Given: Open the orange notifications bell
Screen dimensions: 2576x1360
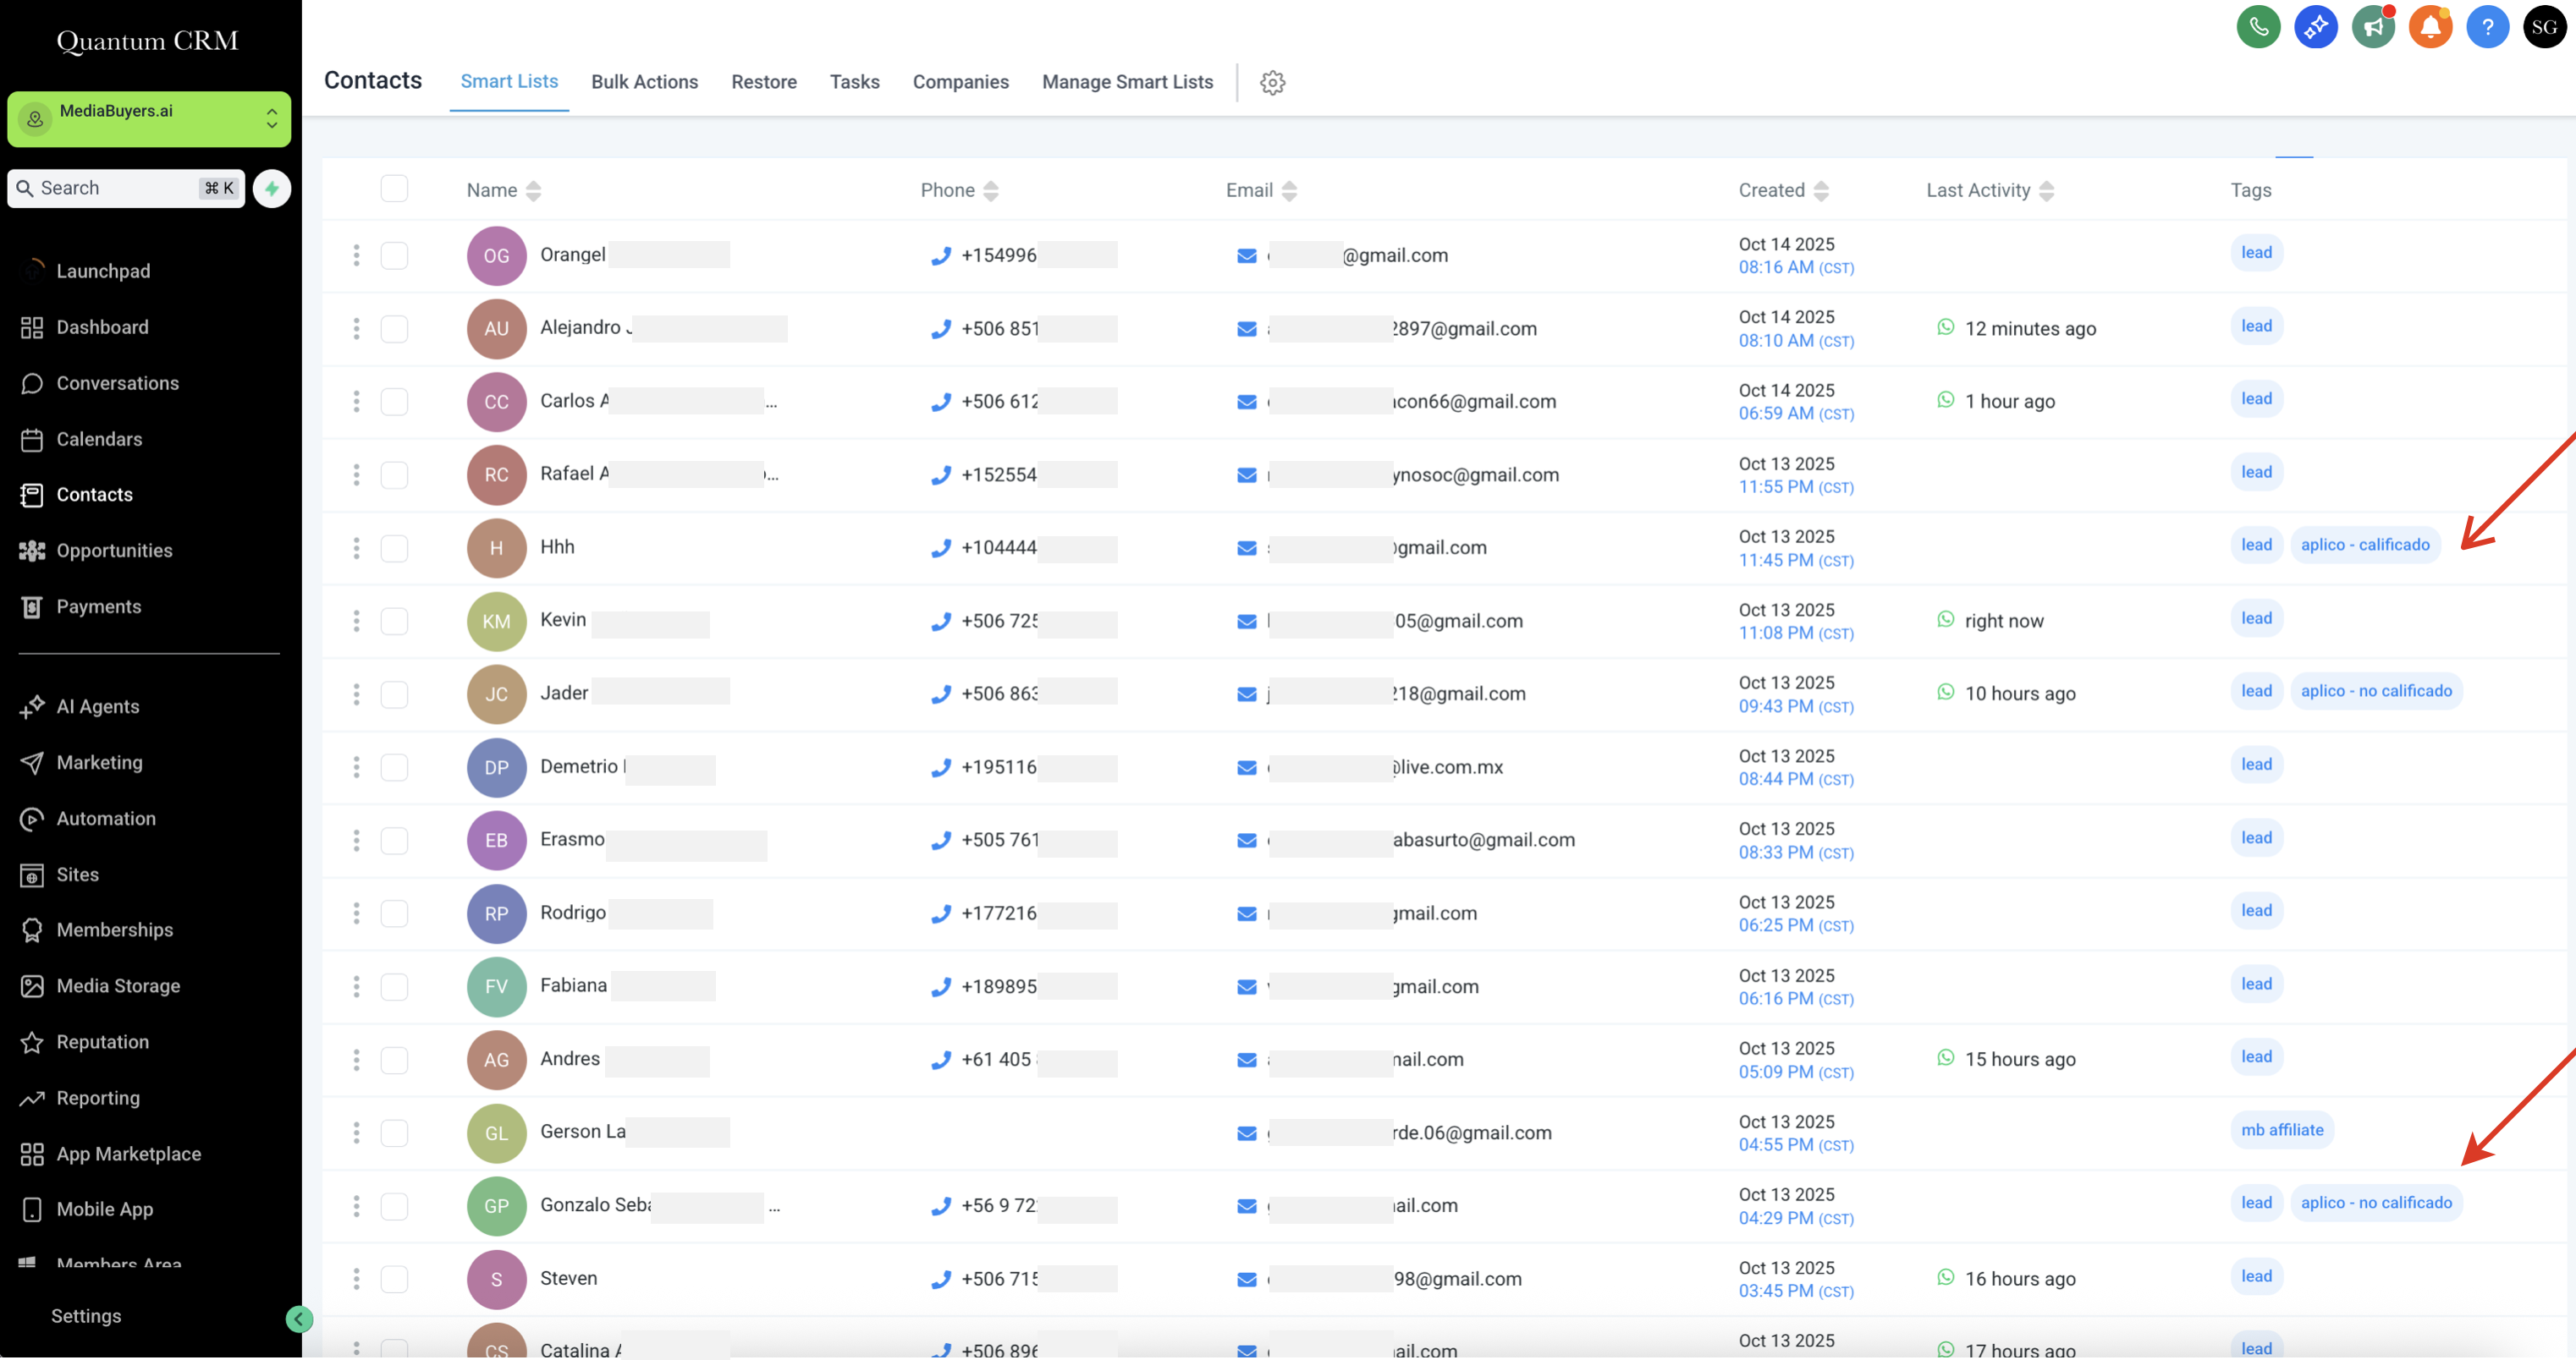Looking at the screenshot, I should (x=2430, y=27).
